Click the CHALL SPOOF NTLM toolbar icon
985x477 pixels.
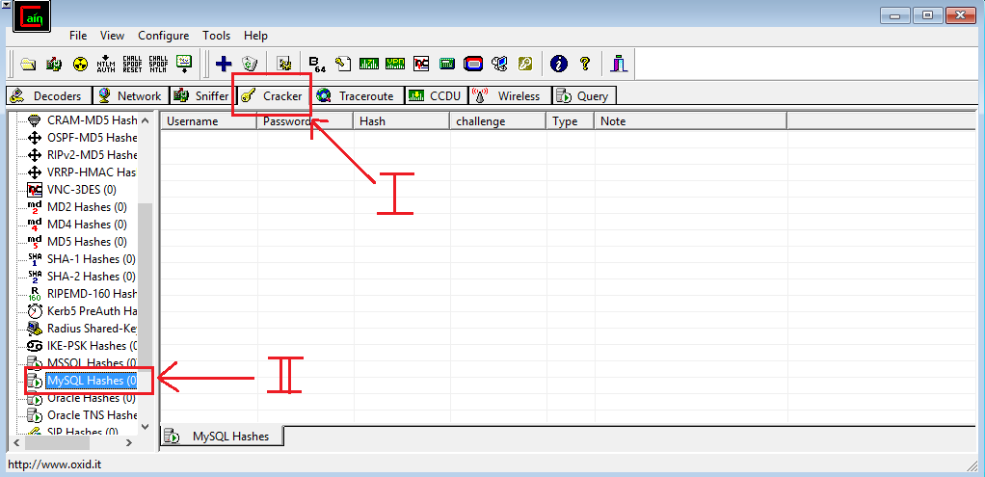[x=158, y=64]
